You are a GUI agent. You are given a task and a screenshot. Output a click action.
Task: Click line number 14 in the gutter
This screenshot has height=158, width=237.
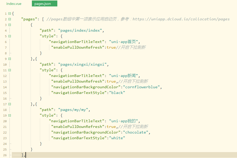coord(5,87)
